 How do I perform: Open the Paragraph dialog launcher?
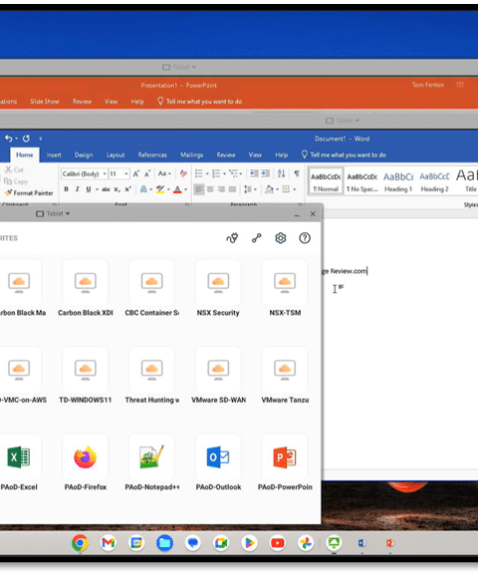point(300,204)
